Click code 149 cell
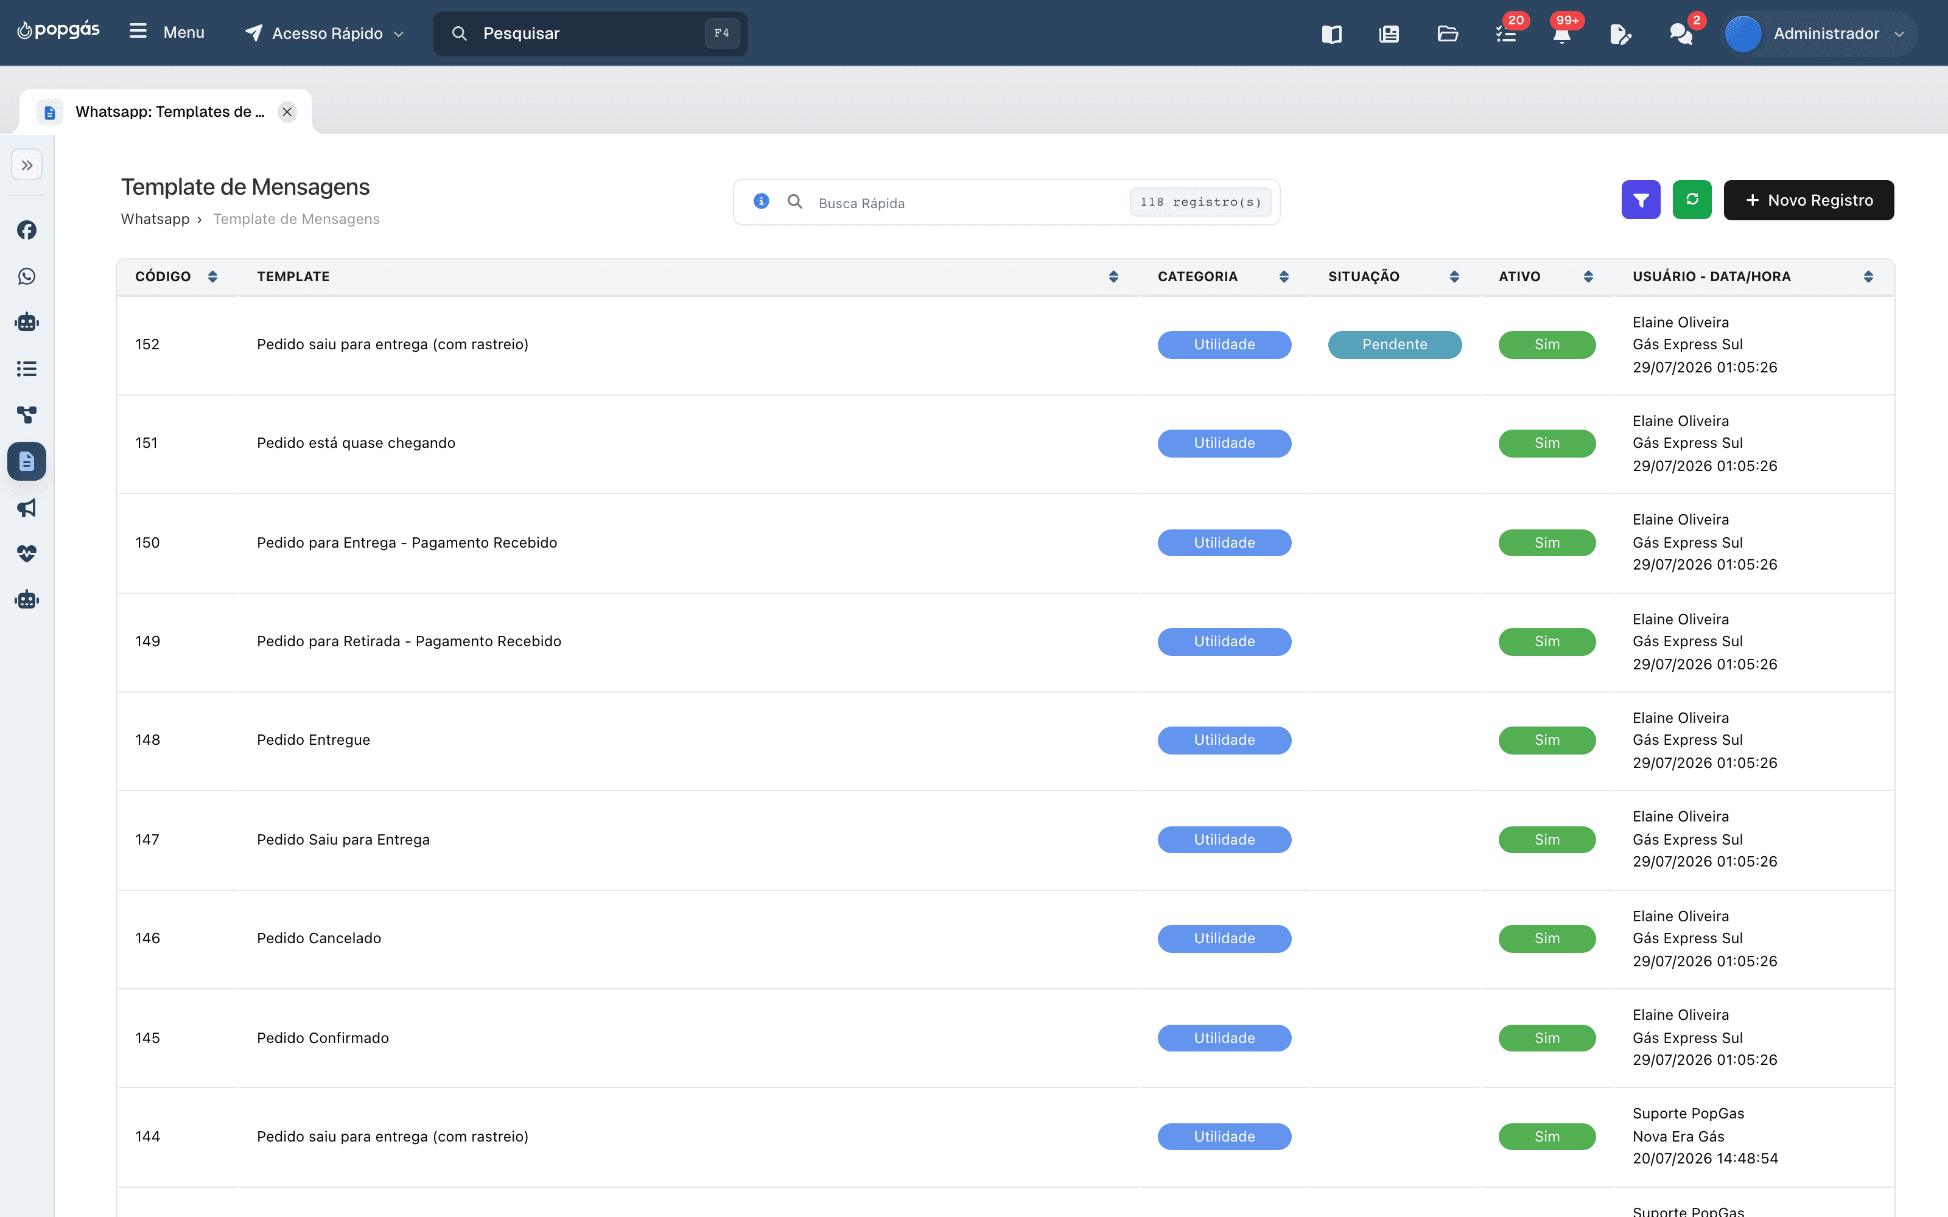This screenshot has height=1217, width=1948. [147, 641]
